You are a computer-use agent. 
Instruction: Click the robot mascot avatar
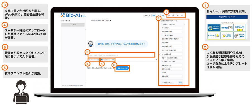[91, 44]
